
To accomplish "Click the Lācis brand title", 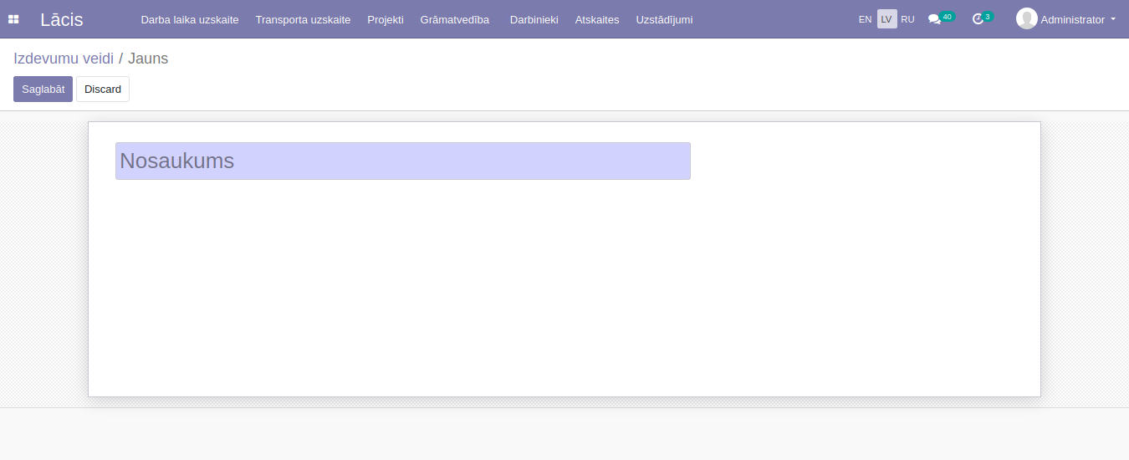I will (62, 19).
